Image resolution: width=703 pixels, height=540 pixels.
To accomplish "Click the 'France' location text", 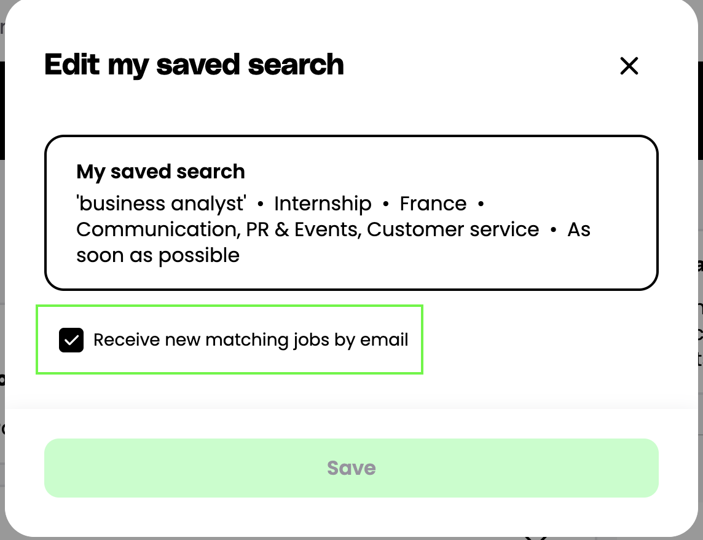I will (433, 204).
